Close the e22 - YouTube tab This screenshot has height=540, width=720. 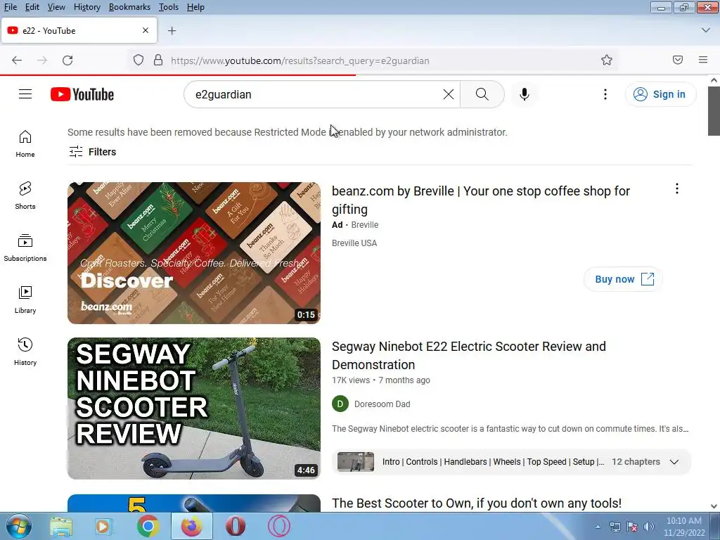[146, 31]
